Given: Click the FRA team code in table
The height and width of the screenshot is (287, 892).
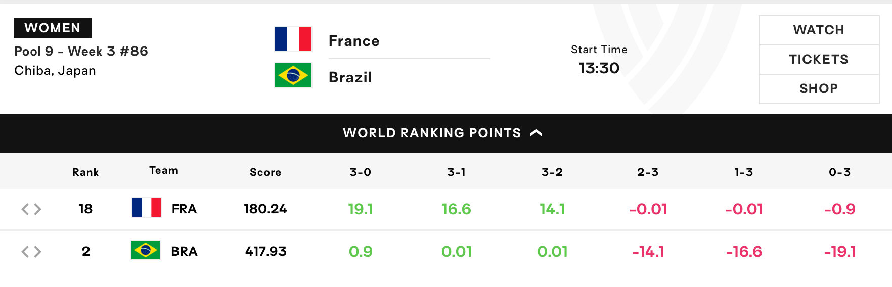Looking at the screenshot, I should 184,209.
